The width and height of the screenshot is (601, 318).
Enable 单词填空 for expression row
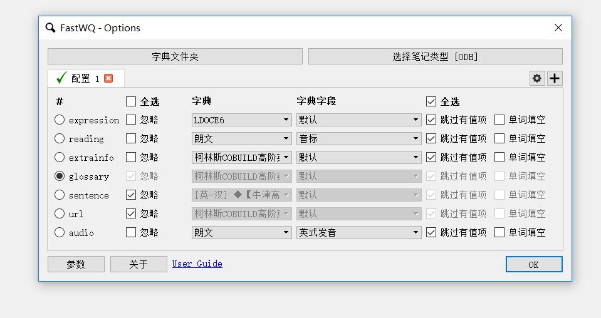point(499,120)
